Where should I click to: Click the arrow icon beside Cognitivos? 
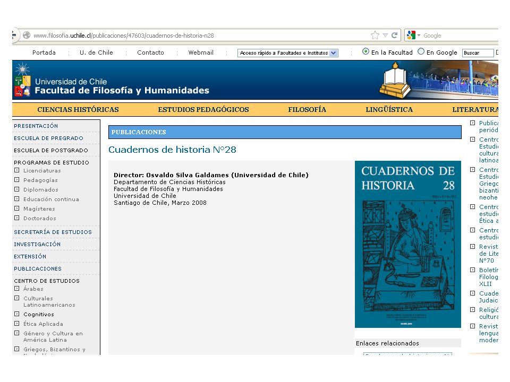click(17, 314)
